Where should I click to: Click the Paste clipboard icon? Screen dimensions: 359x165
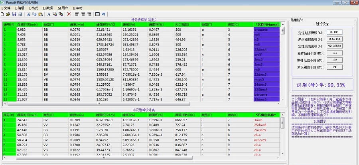[41, 14]
